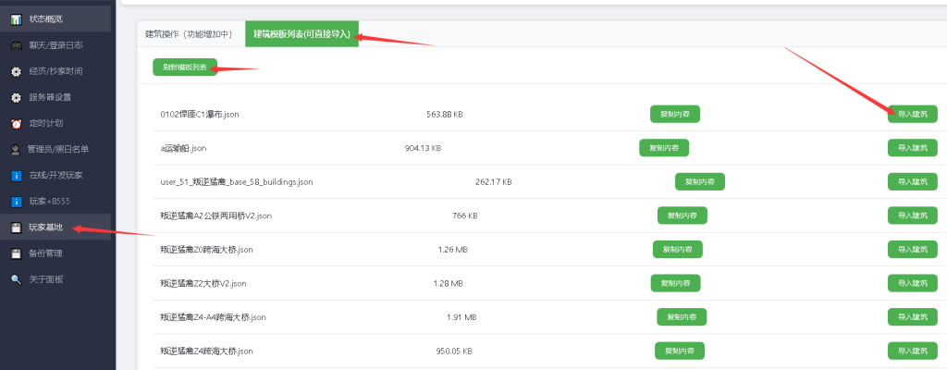Screen dimensions: 947x370
Task: Copy content of a运输船.json
Action: 663,148
